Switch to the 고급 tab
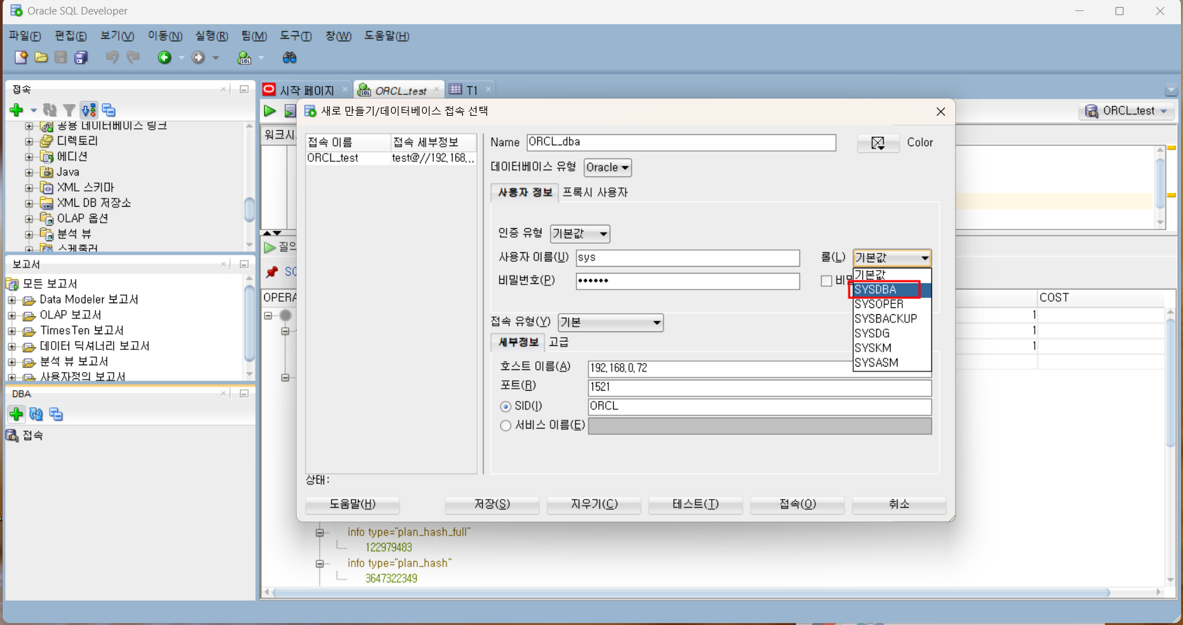The width and height of the screenshot is (1183, 625). coord(558,342)
